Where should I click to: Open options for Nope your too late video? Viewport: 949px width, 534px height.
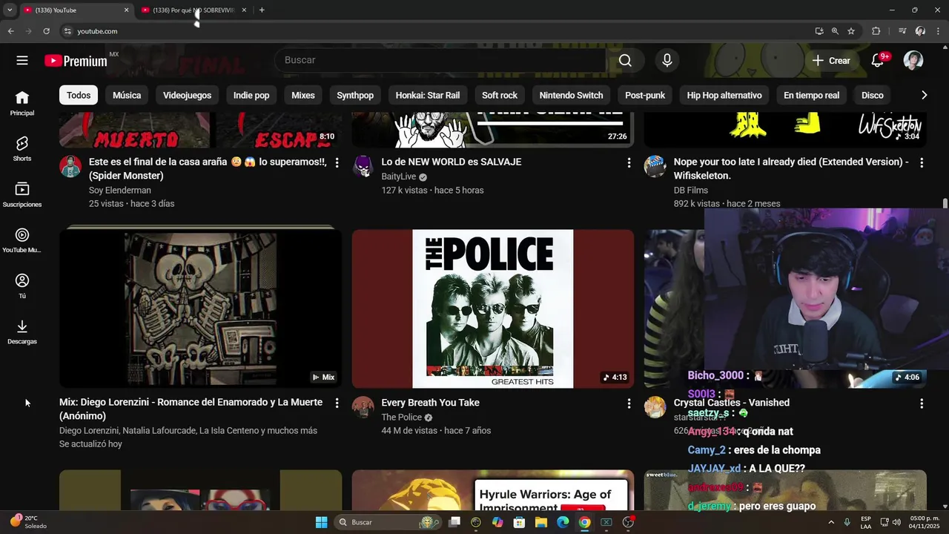click(x=922, y=162)
